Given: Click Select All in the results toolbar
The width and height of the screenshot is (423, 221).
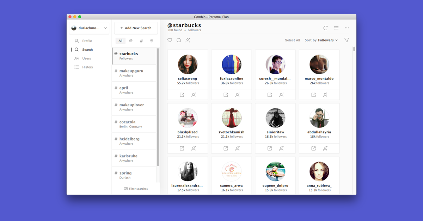Looking at the screenshot, I should click(293, 40).
